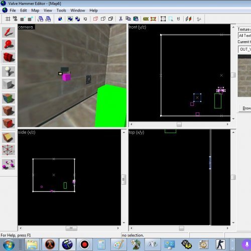This screenshot has height=251, width=251.
Task: Select the lightbulb Entity tool
Action: click(x=9, y=71)
